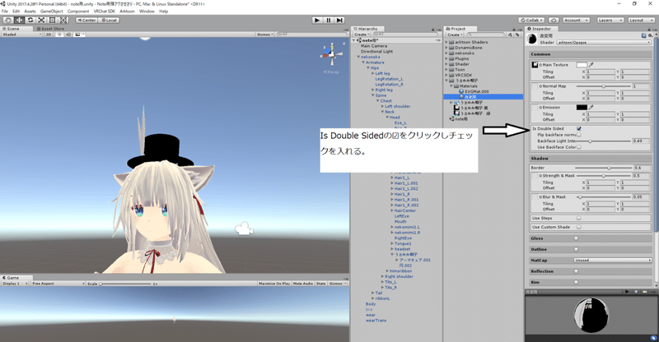Image resolution: width=659 pixels, height=342 pixels.
Task: Open scene effects image dropdown
Action: tap(78, 35)
